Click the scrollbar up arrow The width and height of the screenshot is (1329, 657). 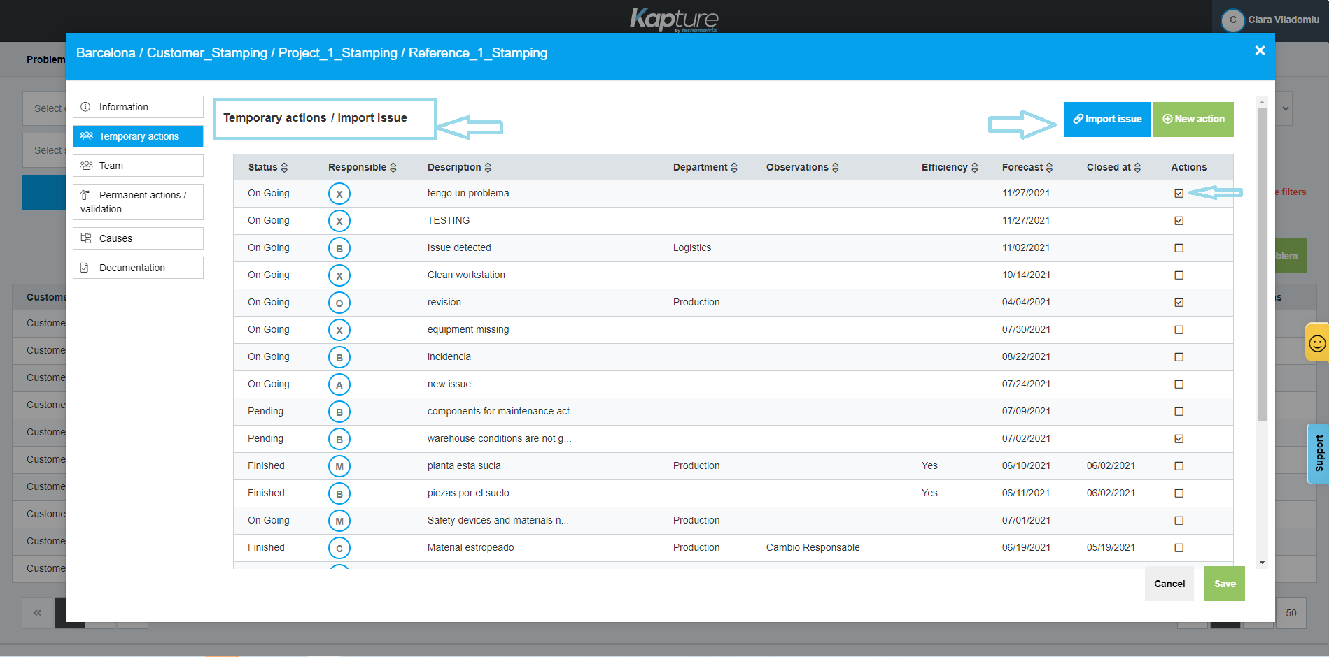pos(1262,102)
